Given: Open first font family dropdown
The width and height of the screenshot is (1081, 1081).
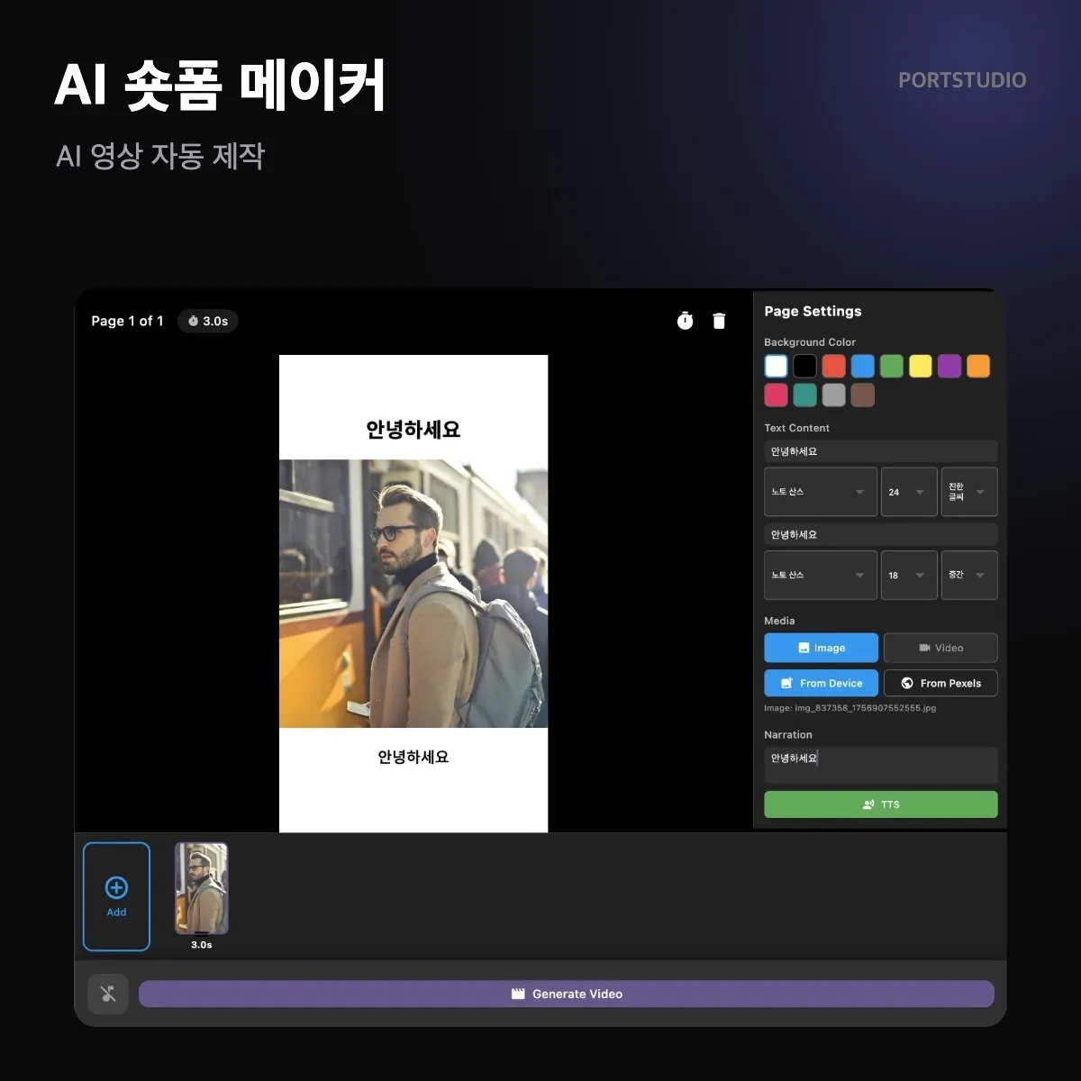Looking at the screenshot, I should click(x=821, y=492).
